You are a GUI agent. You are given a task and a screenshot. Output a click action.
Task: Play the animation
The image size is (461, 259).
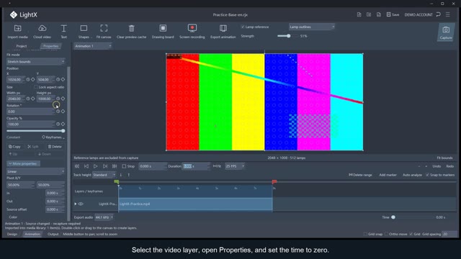click(x=96, y=166)
